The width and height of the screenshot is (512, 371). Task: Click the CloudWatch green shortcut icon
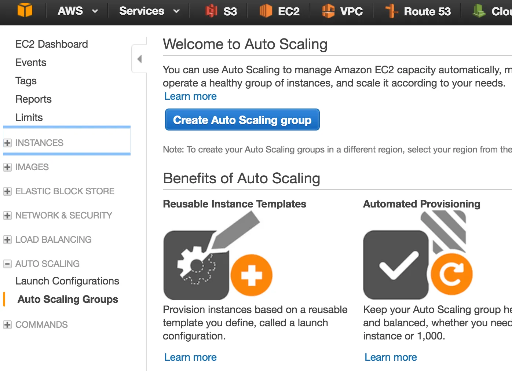(479, 11)
